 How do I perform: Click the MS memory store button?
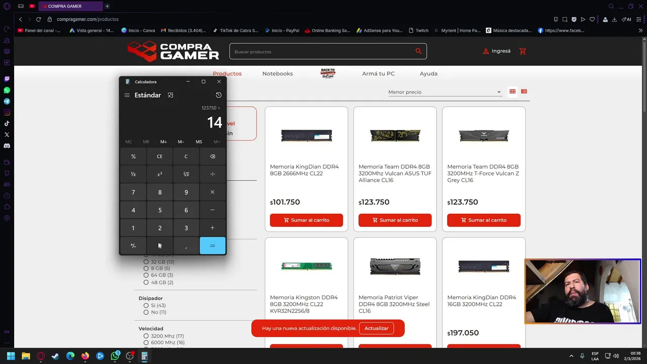199,142
